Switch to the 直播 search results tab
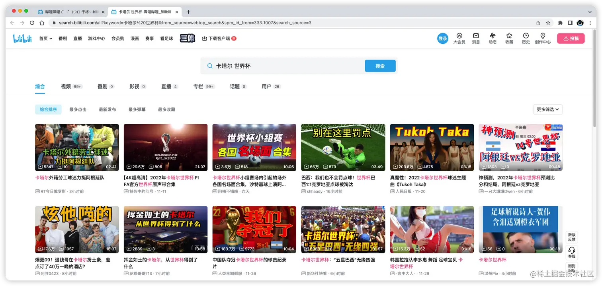The width and height of the screenshot is (602, 286). [167, 86]
